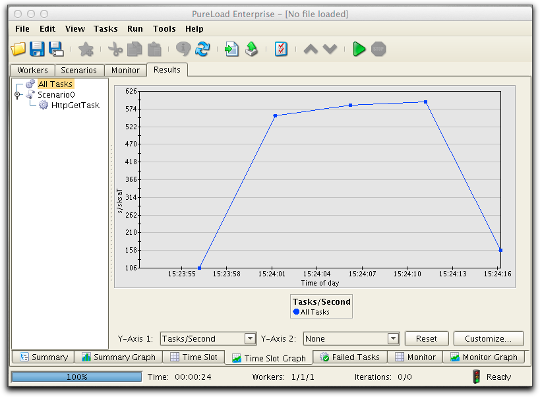Click the blue All Tasks legend dot
Screen dimensions: 540x397
pos(296,312)
